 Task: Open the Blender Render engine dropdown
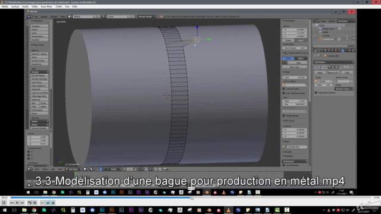click(147, 17)
